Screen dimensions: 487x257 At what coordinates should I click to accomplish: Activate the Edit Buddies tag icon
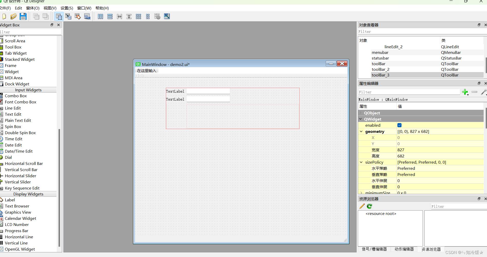pyautogui.click(x=78, y=16)
